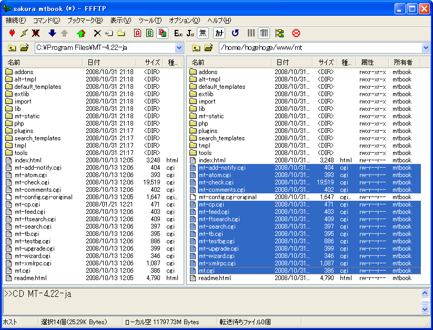Click the lightning Quick Connect icon

click(x=24, y=33)
